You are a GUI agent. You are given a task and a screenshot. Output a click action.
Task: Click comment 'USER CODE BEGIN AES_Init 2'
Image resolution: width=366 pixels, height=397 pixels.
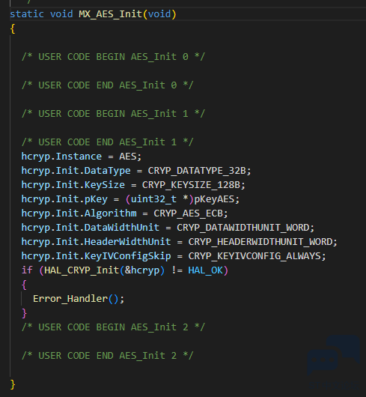tap(113, 327)
